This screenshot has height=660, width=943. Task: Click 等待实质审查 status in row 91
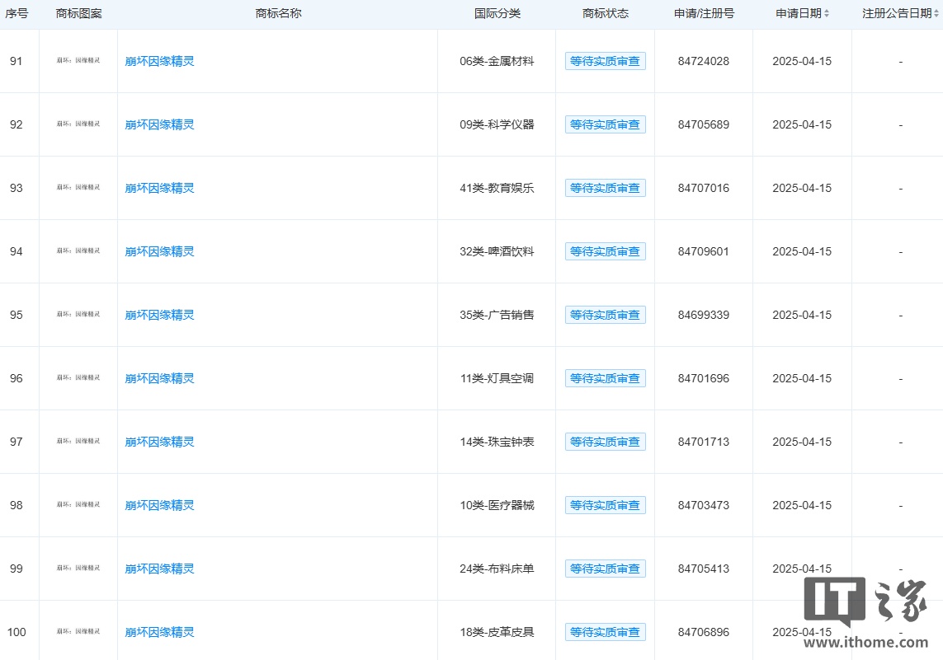[605, 61]
